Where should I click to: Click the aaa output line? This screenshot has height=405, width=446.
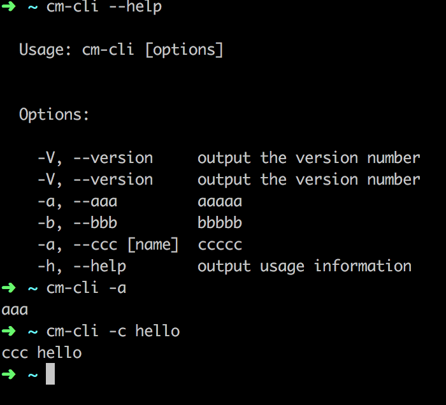pos(15,309)
